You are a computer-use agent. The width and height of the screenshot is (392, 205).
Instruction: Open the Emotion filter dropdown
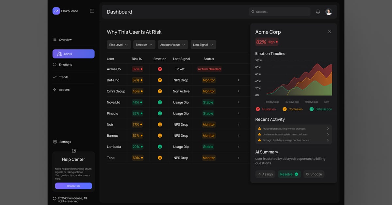pyautogui.click(x=144, y=45)
